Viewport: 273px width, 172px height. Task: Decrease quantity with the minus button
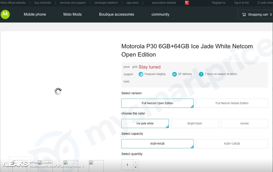(x=135, y=162)
